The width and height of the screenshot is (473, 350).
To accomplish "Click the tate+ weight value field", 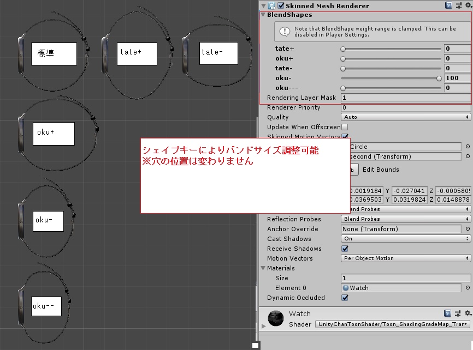I will coord(457,49).
